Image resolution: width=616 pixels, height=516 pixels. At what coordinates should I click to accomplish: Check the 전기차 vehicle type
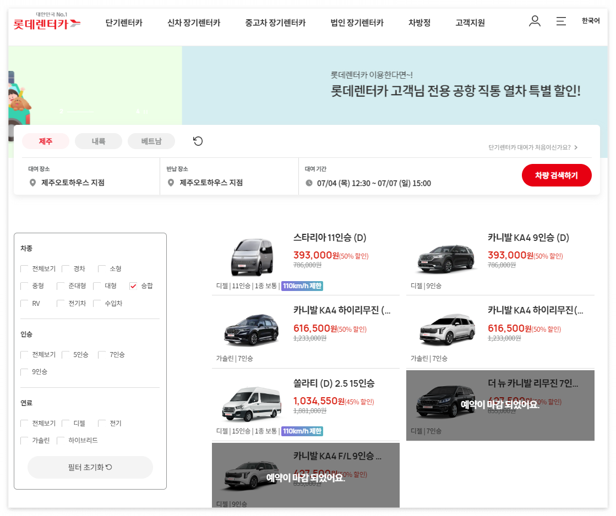61,304
